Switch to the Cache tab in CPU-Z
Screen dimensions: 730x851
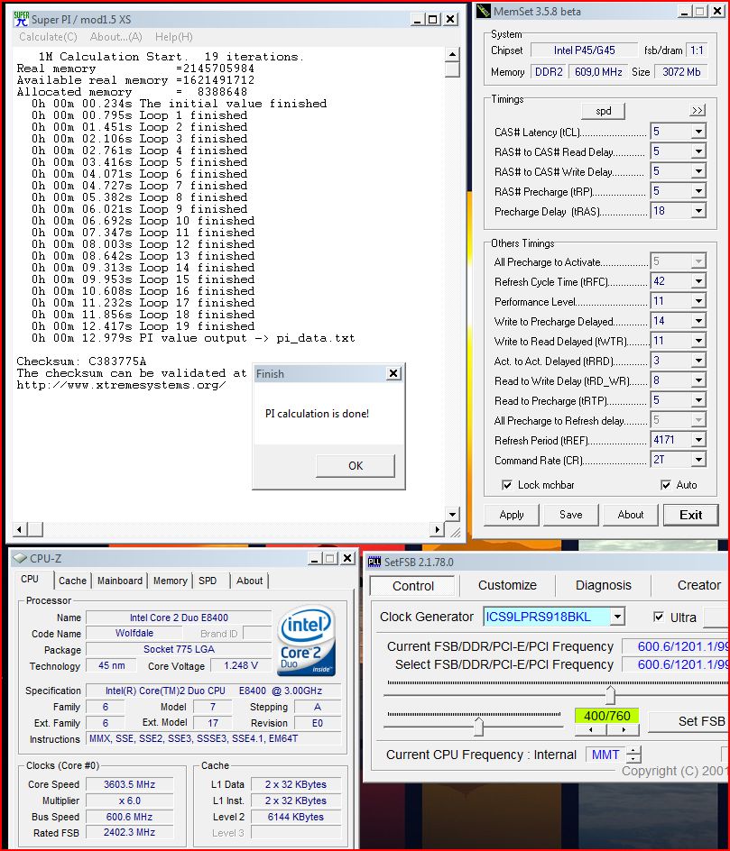tap(73, 581)
